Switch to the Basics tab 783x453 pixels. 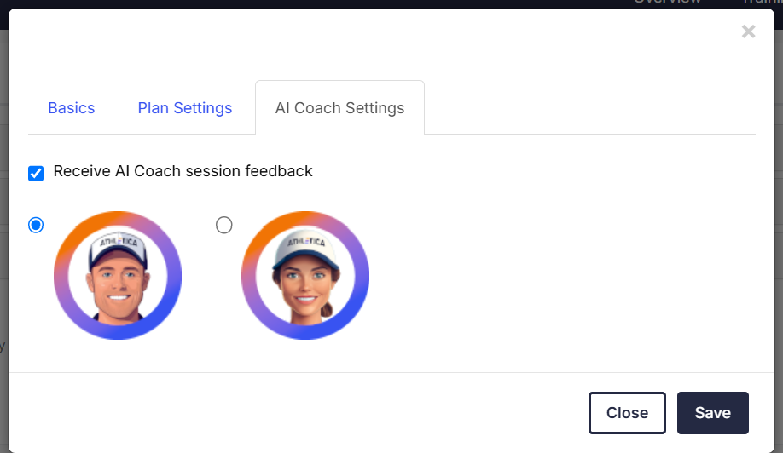tap(72, 108)
